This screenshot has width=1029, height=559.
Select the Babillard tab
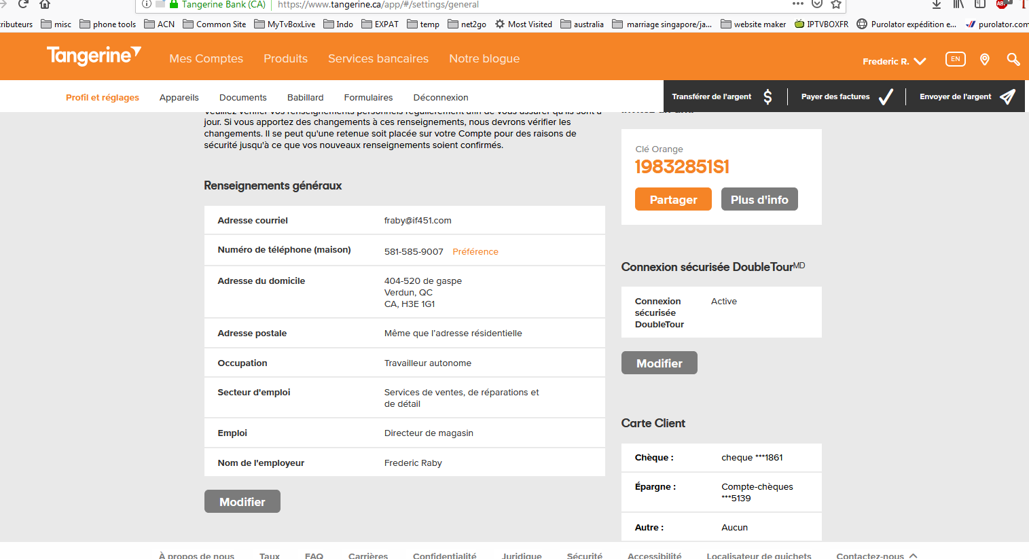tap(306, 97)
